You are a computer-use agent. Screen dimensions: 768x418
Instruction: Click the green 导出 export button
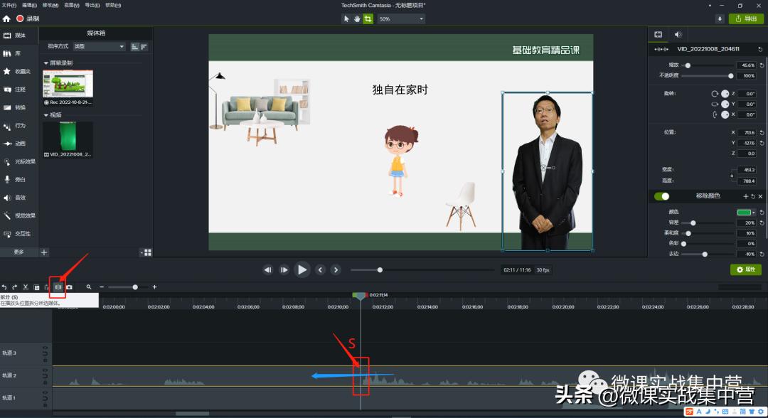pyautogui.click(x=746, y=18)
